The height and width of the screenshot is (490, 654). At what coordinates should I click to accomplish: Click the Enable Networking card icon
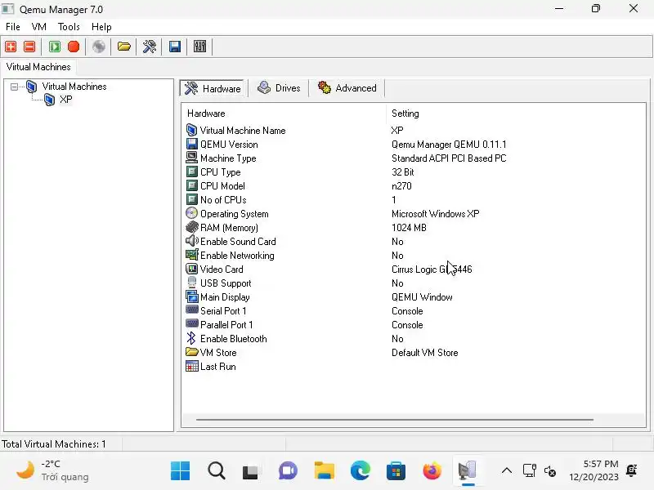(191, 255)
